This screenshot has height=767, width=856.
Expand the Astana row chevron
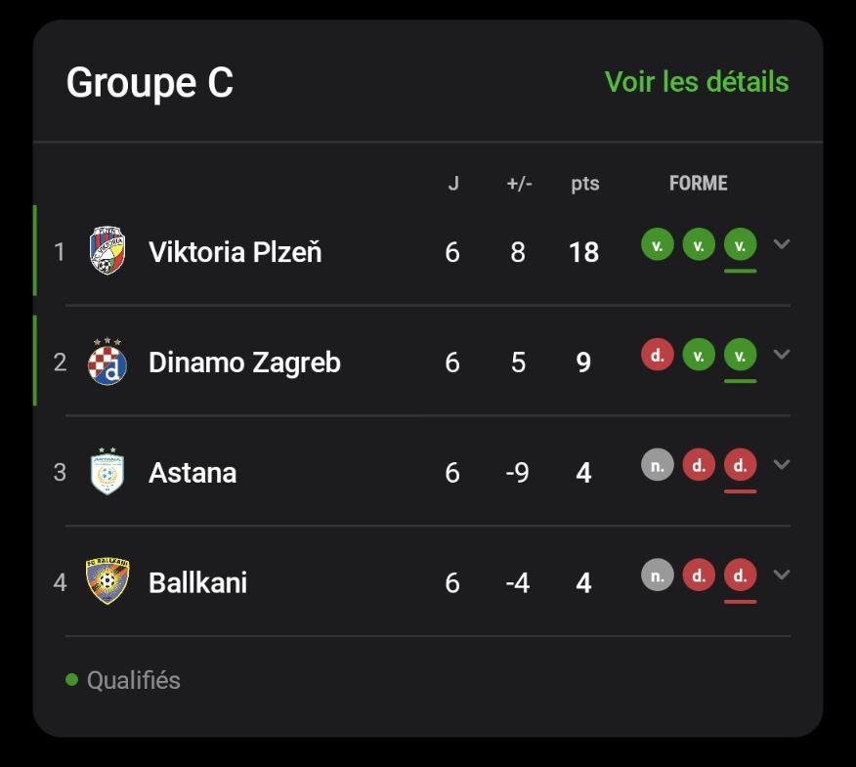(x=781, y=465)
